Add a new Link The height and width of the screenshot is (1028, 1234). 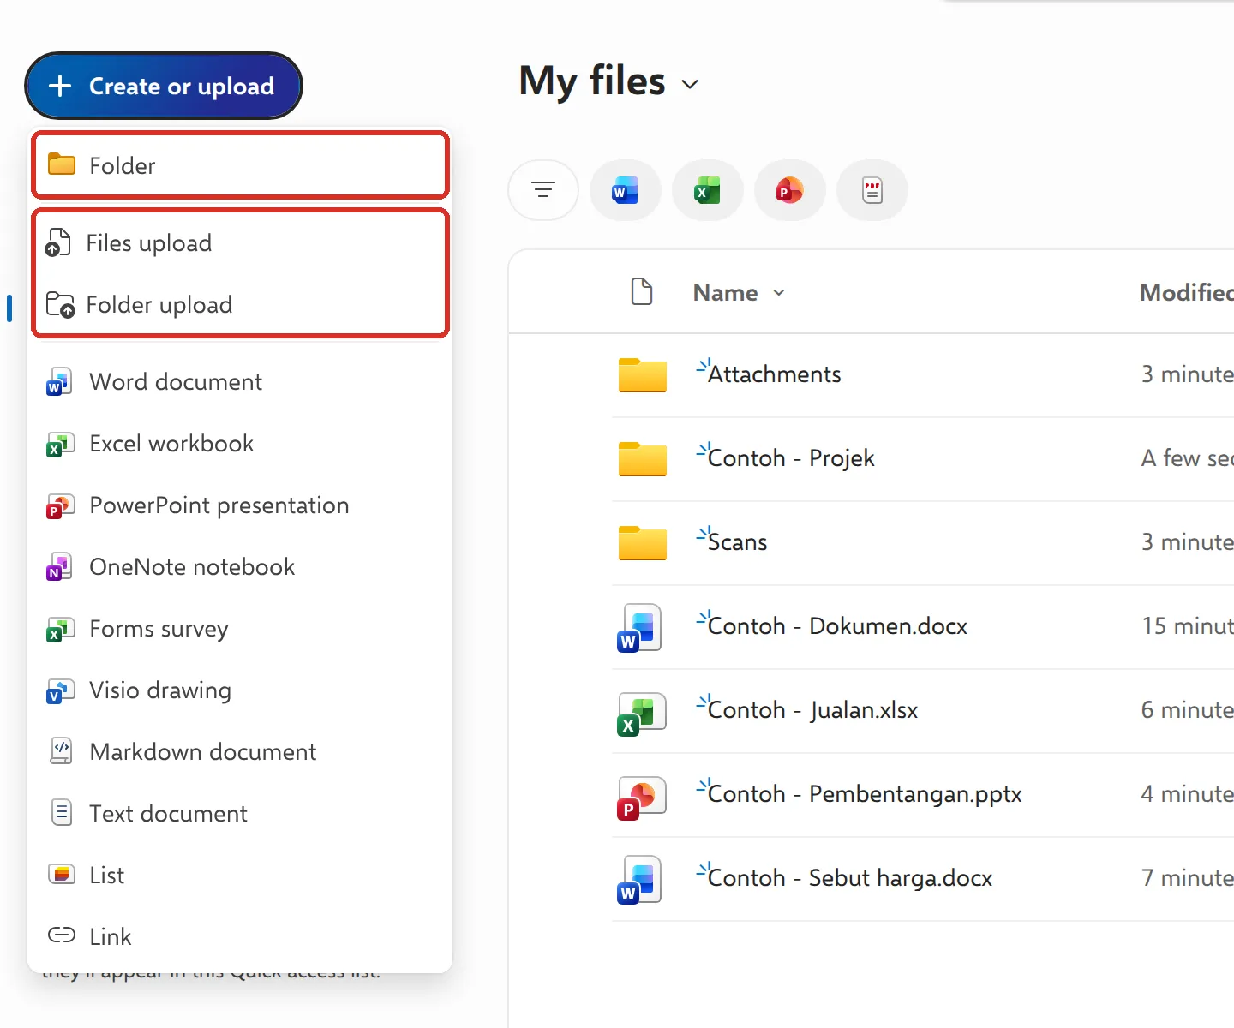tap(240, 937)
